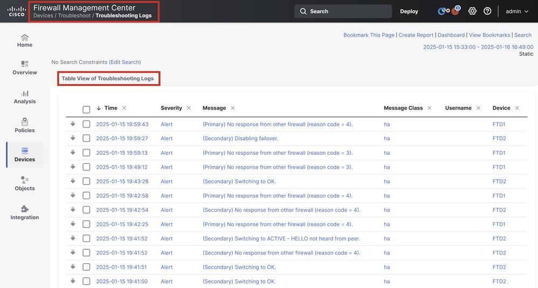The height and width of the screenshot is (288, 538).
Task: Open the Analysis section in sidebar
Action: point(25,97)
